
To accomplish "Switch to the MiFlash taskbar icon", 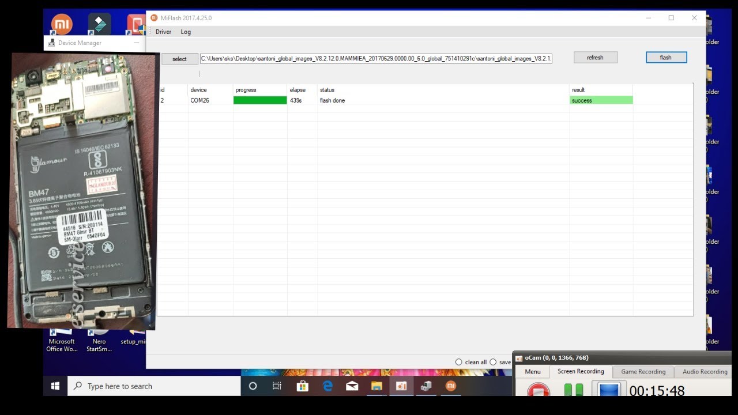I will click(451, 386).
